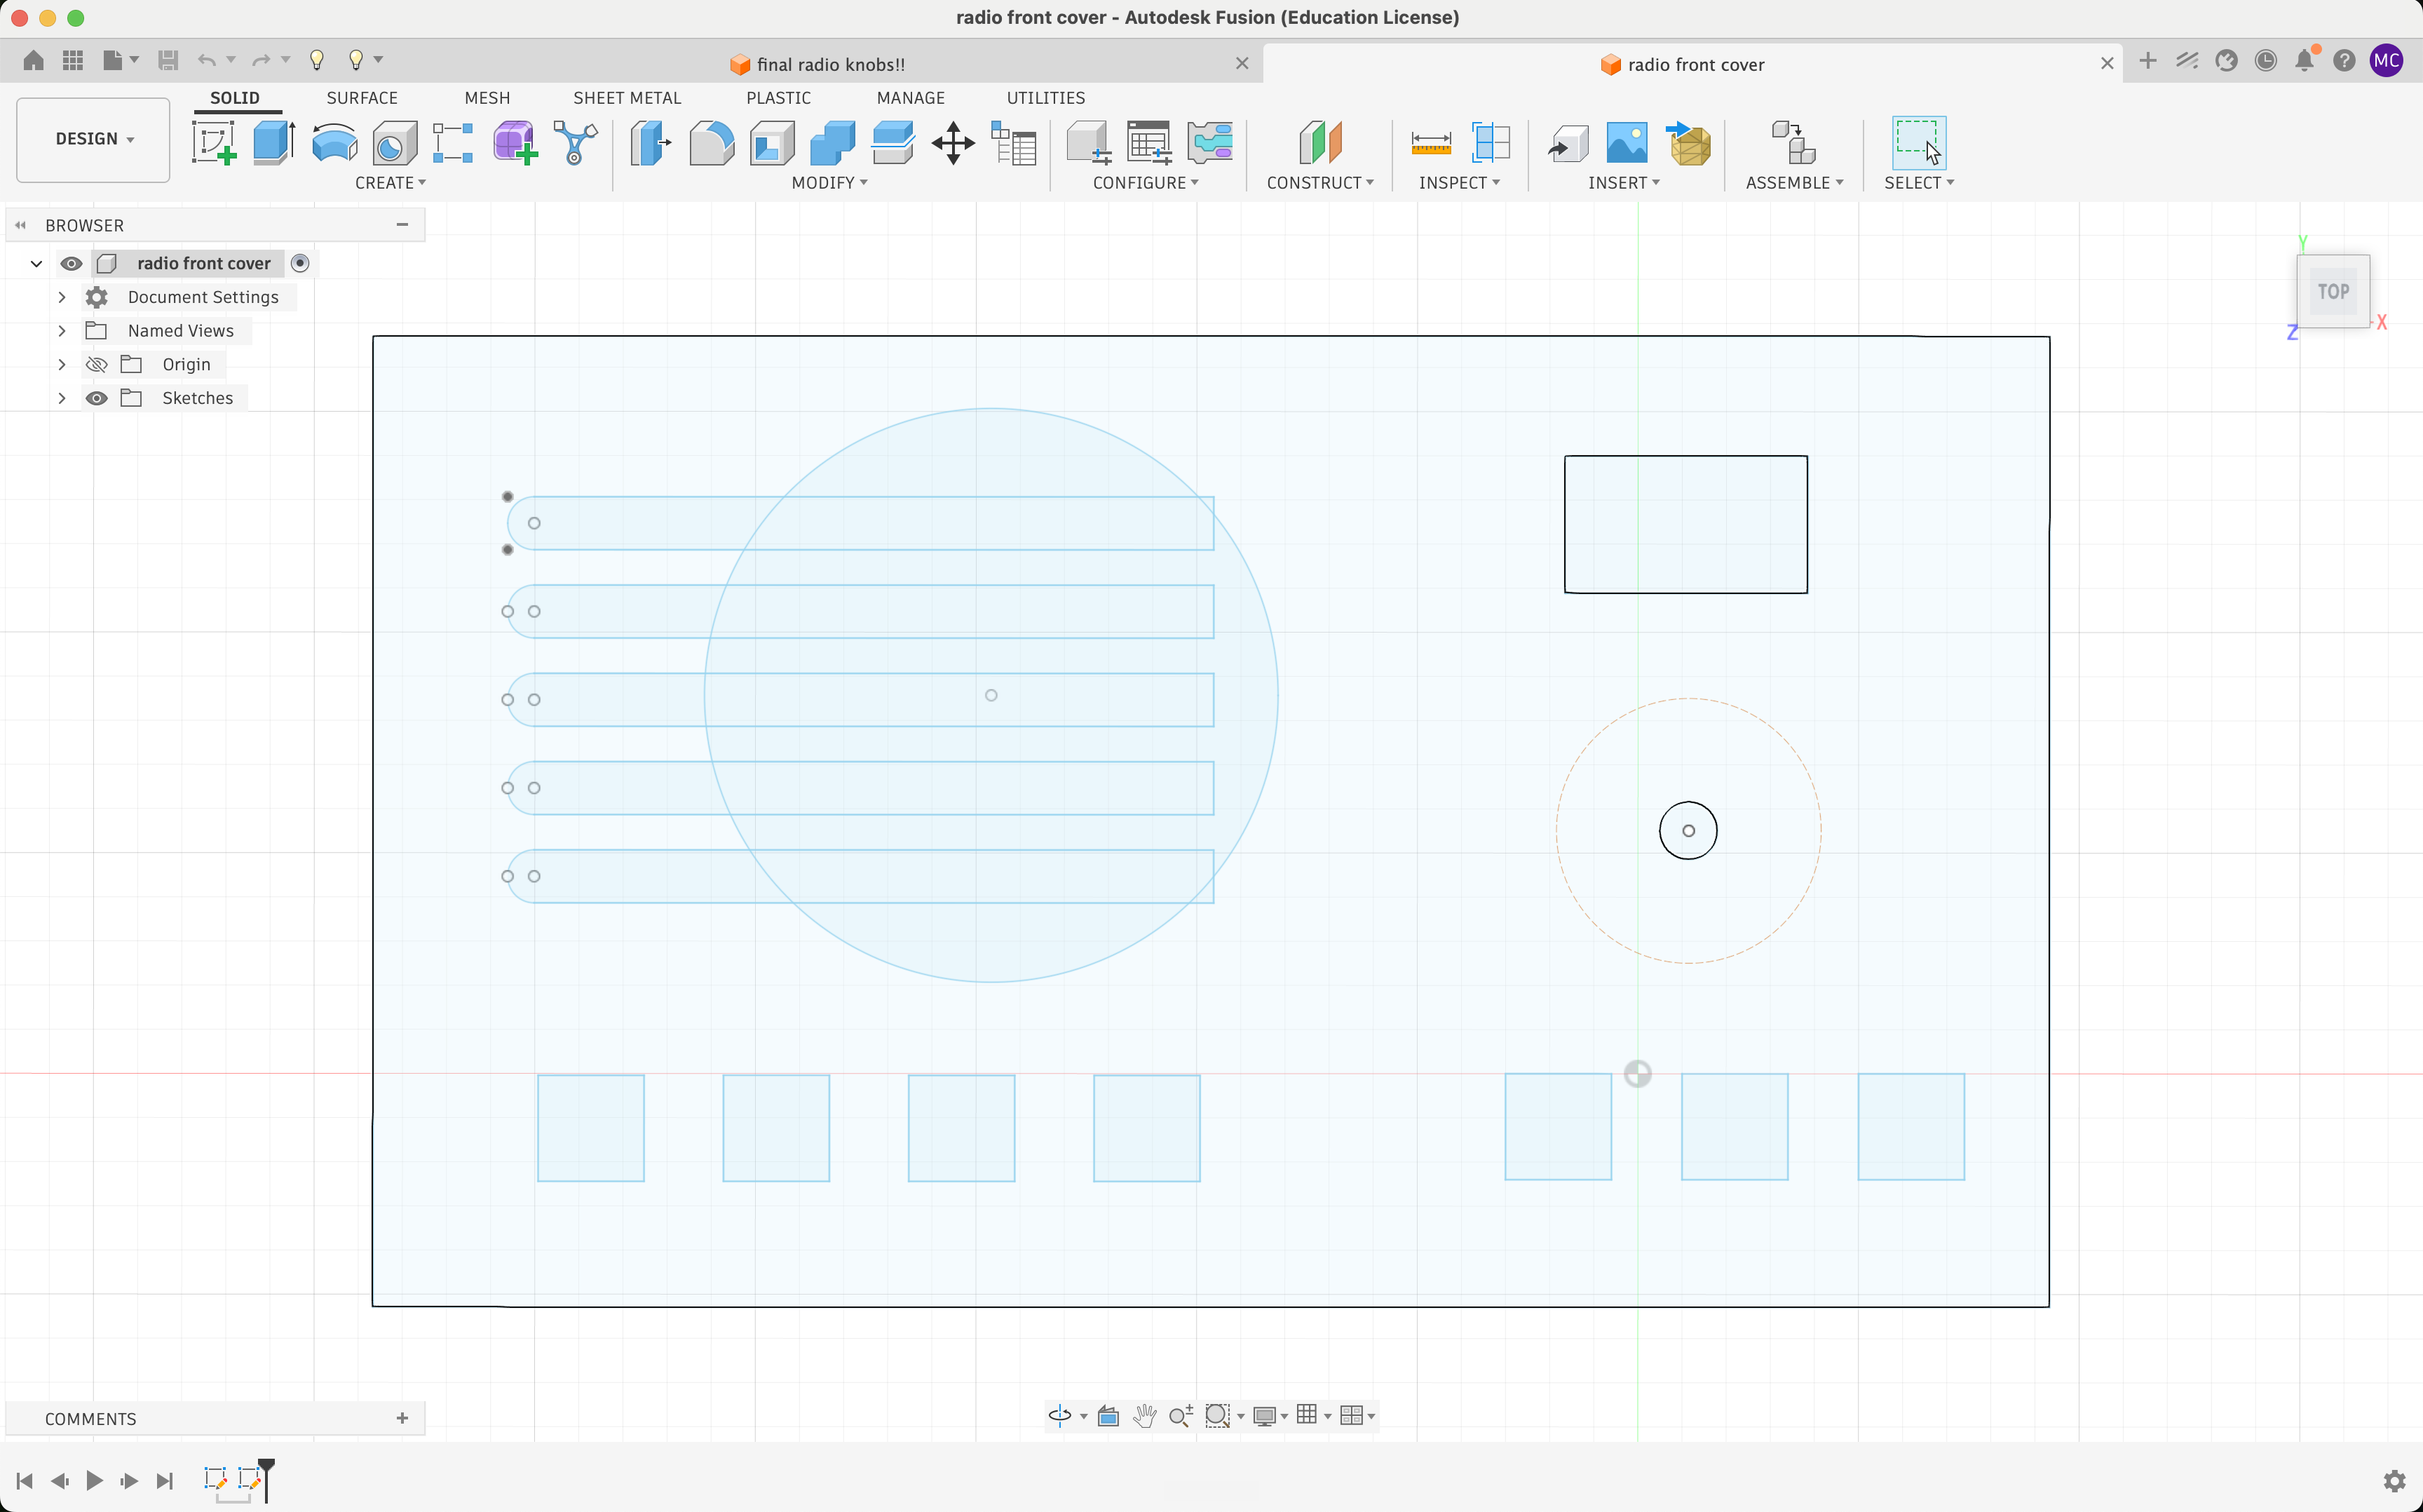2423x1512 pixels.
Task: Add a comment with plus button
Action: (x=402, y=1418)
